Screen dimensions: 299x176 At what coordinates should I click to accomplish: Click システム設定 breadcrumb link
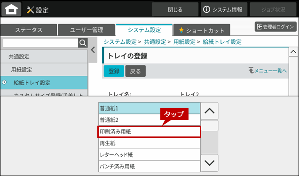pos(120,42)
